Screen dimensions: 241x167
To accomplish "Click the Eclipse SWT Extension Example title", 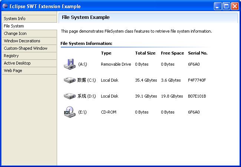I will pyautogui.click(x=45, y=6).
